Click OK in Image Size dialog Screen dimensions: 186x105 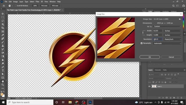pos(150,57)
